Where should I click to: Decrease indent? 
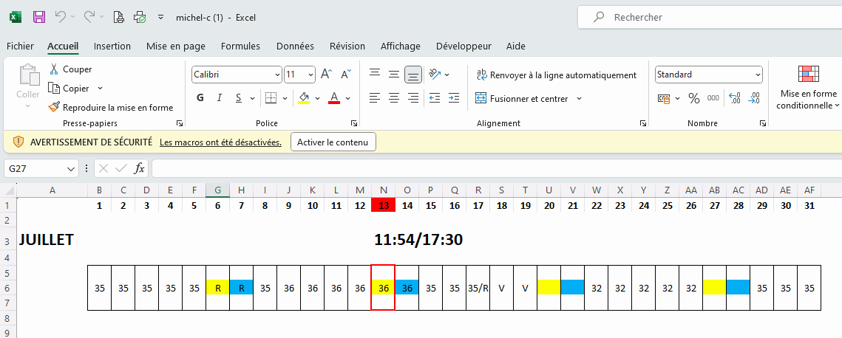click(x=435, y=98)
